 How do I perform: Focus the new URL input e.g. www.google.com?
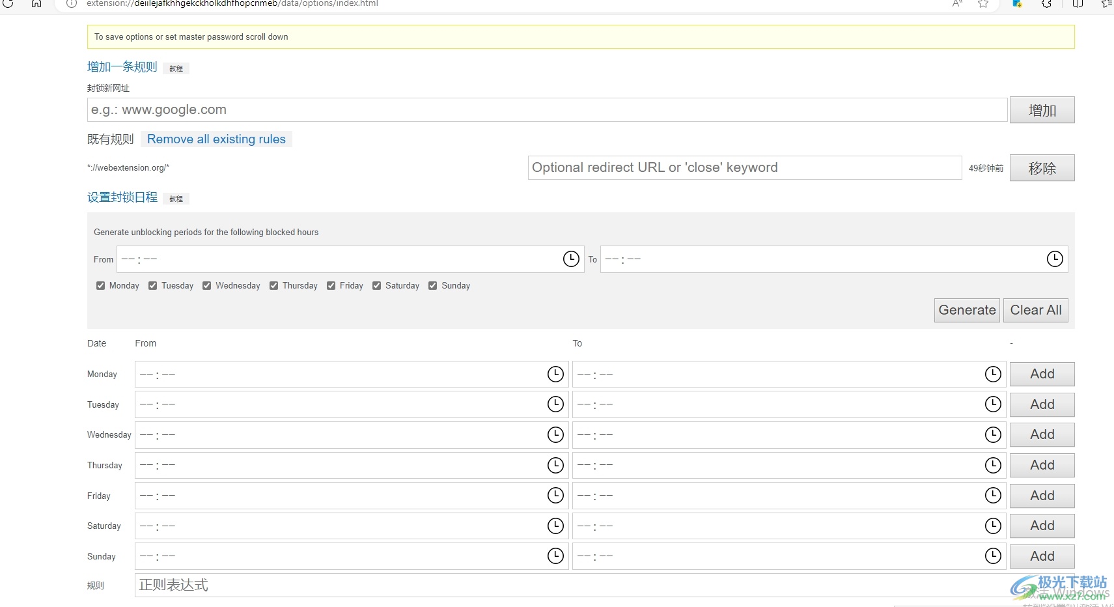tap(547, 109)
